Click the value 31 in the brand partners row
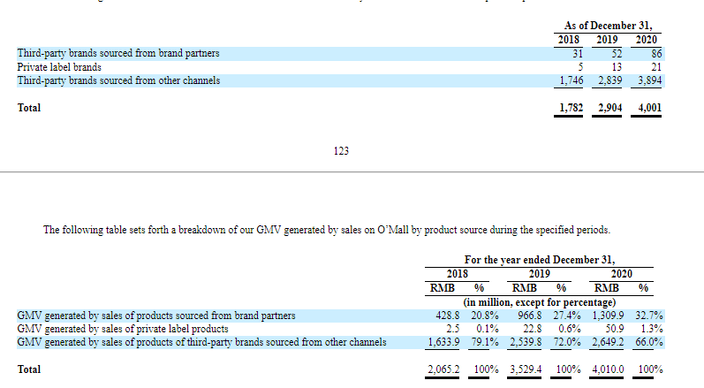 coord(578,53)
